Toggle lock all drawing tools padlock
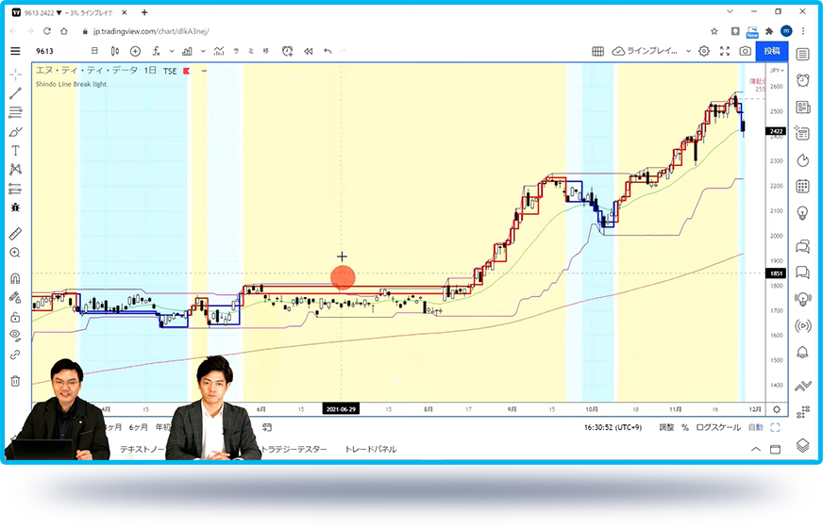 [x=15, y=317]
